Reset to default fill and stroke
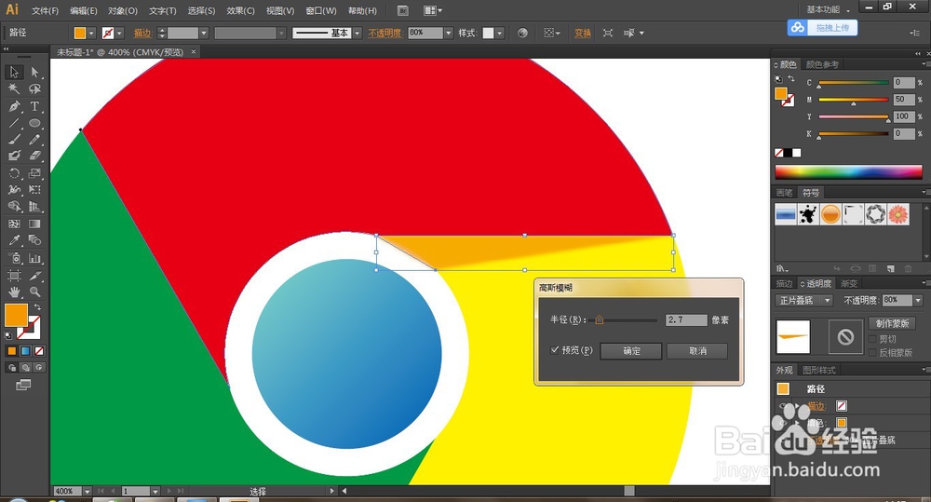The image size is (931, 502). [9, 335]
